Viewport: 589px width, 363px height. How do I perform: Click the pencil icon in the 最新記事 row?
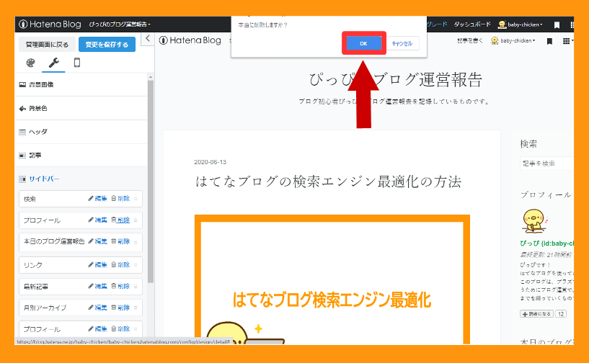coord(91,286)
